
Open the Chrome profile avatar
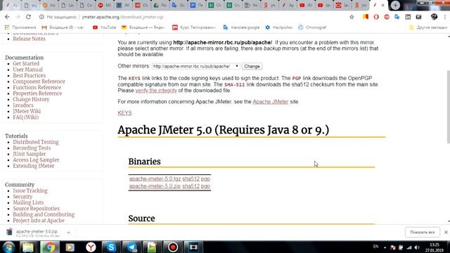pos(434,17)
